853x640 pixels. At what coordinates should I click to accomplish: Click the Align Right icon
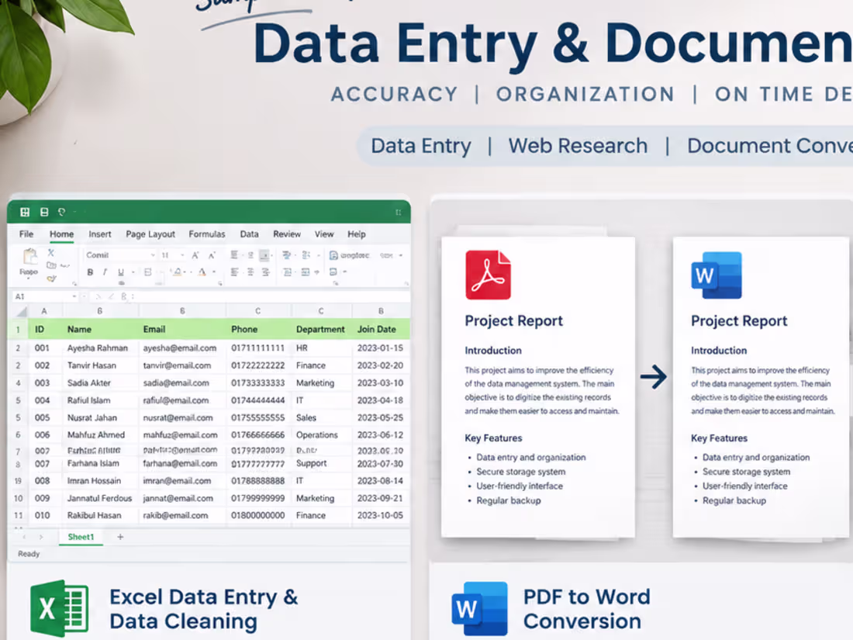click(x=265, y=272)
